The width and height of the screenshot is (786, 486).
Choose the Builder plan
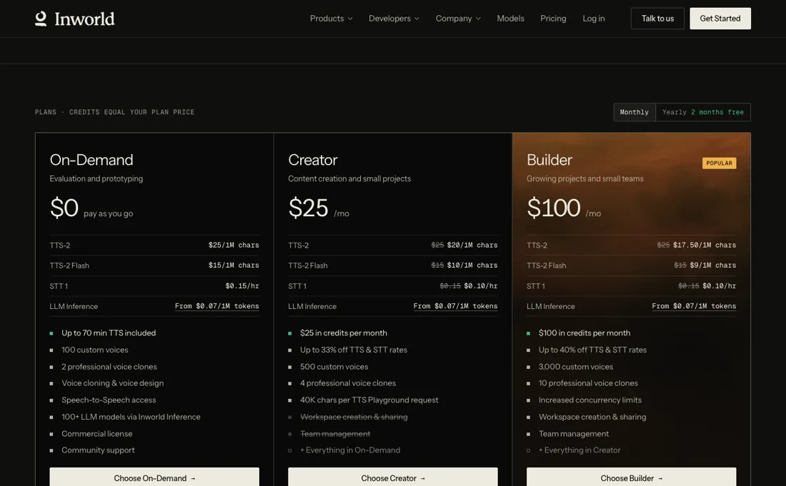(631, 477)
